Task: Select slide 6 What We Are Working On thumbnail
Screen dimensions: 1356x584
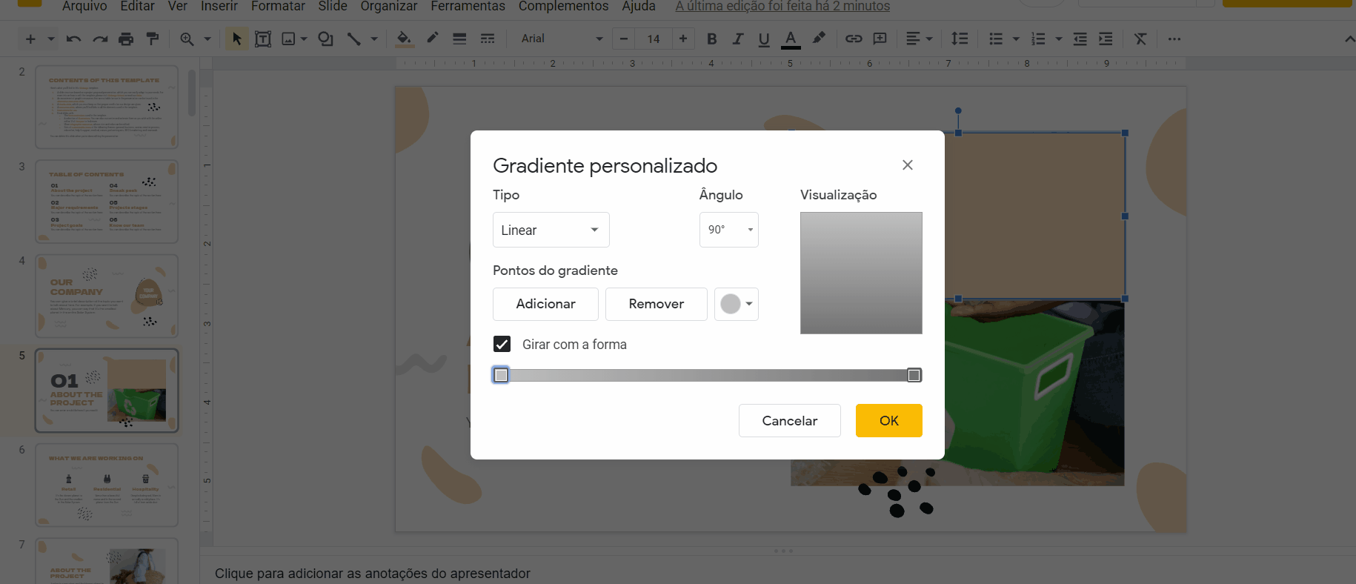Action: (x=107, y=485)
